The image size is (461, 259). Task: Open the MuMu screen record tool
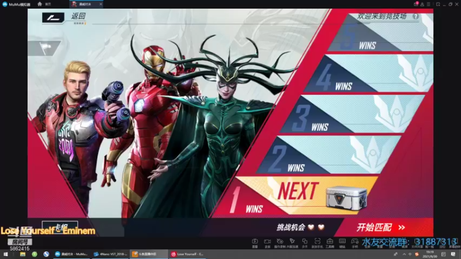point(267,243)
